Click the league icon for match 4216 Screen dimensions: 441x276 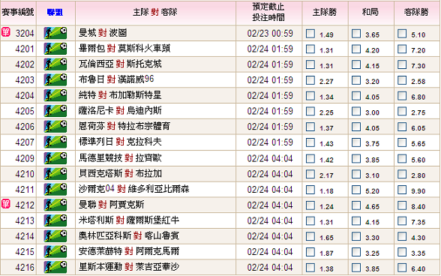tap(55, 267)
